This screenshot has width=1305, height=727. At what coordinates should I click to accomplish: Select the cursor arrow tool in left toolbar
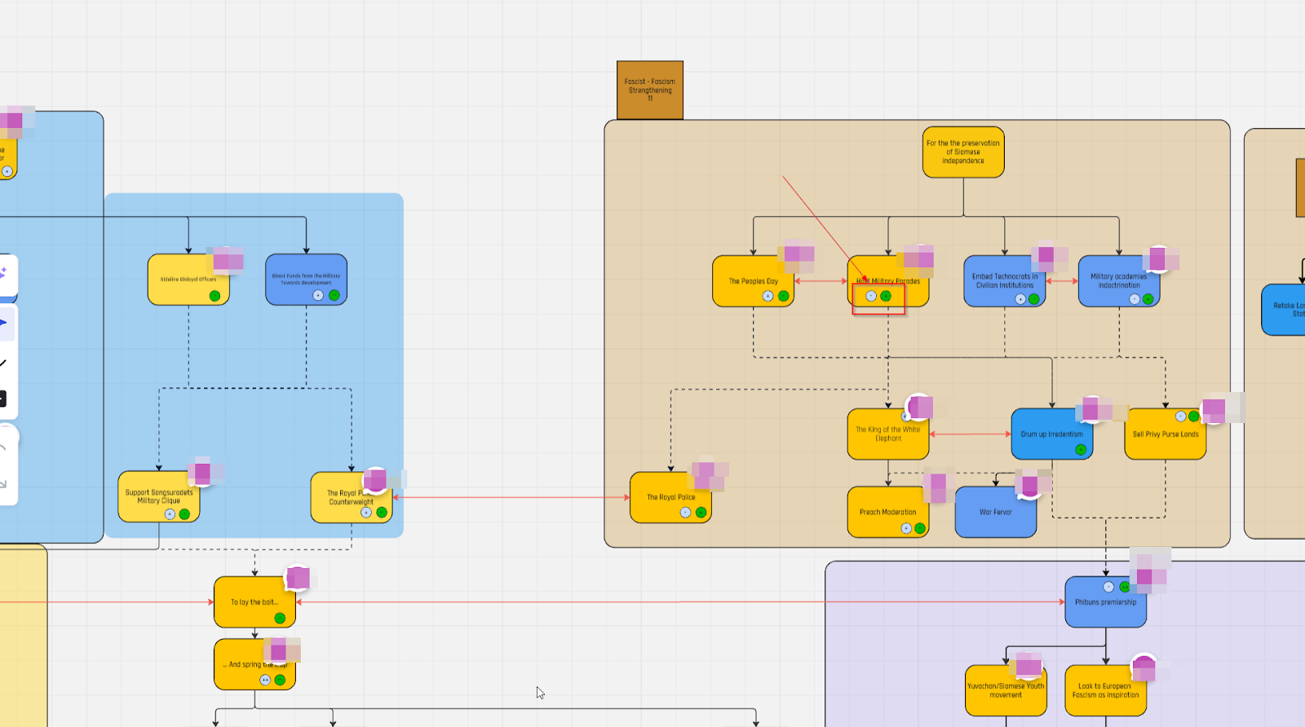tap(4, 323)
